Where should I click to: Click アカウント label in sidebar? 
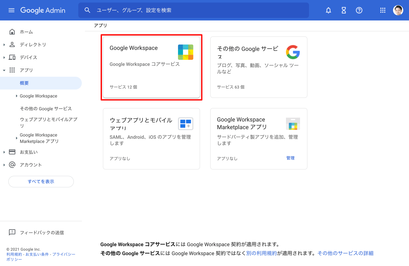(31, 165)
